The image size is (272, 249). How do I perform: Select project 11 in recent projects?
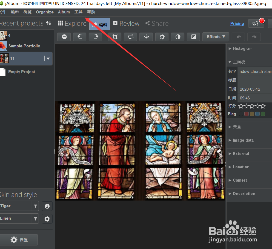point(26,58)
